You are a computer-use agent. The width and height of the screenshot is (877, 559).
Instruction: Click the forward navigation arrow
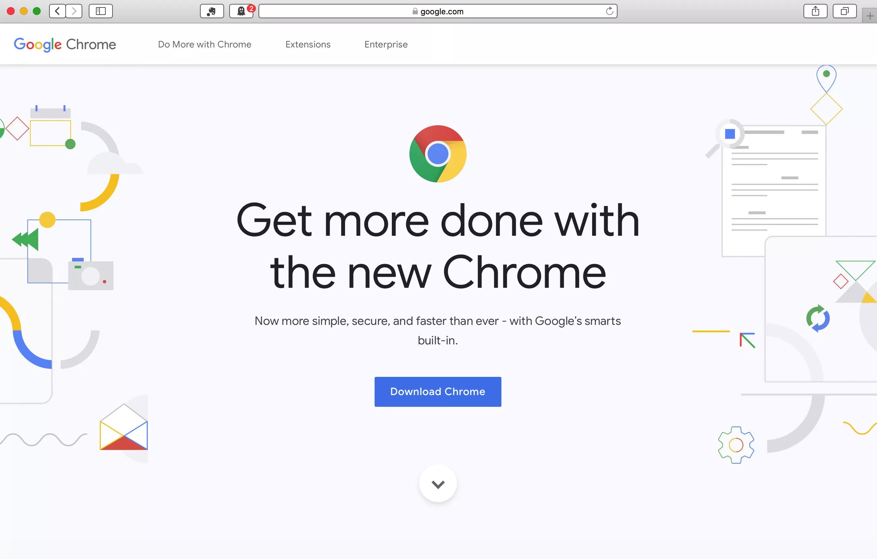pos(75,11)
